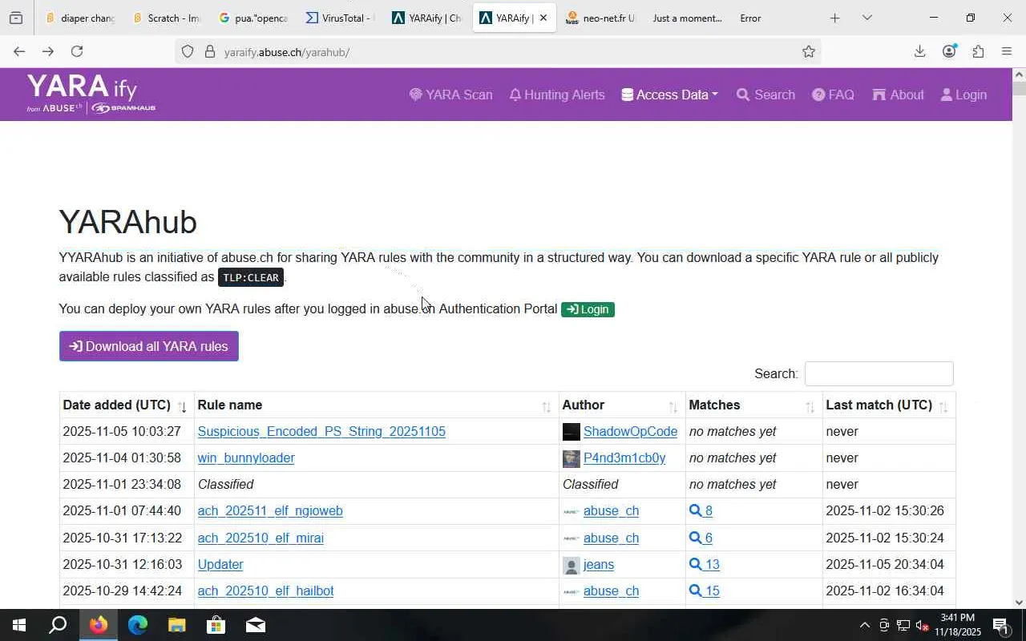The height and width of the screenshot is (641, 1026).
Task: Click jeans author avatar
Action: 571,565
